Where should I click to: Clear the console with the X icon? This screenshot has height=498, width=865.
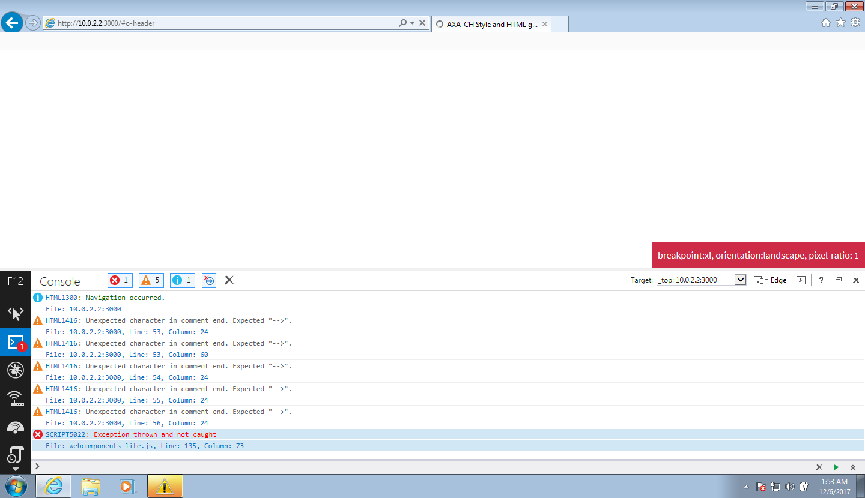pos(229,280)
